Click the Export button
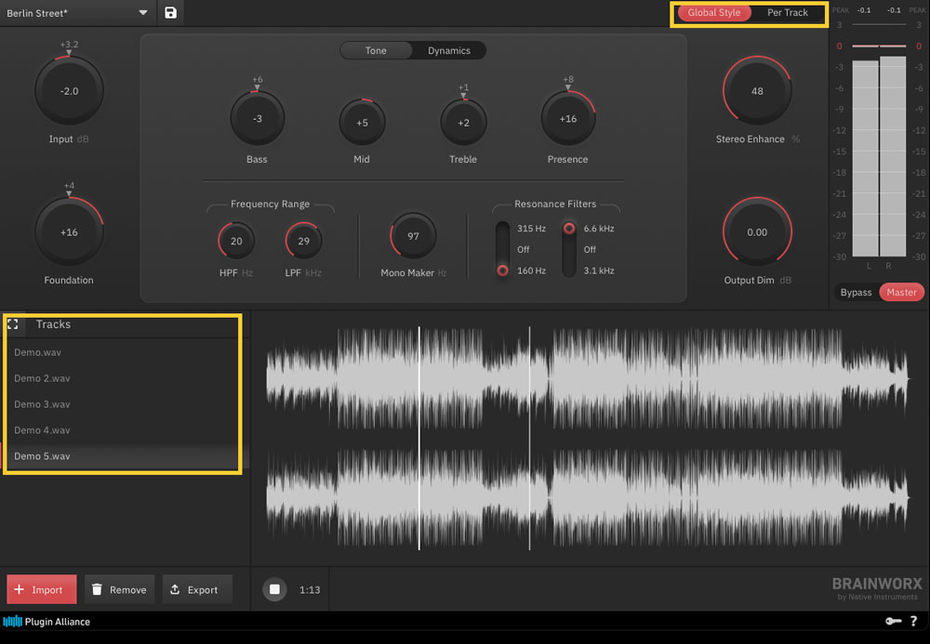Screen dimensions: 930x644 (x=197, y=589)
